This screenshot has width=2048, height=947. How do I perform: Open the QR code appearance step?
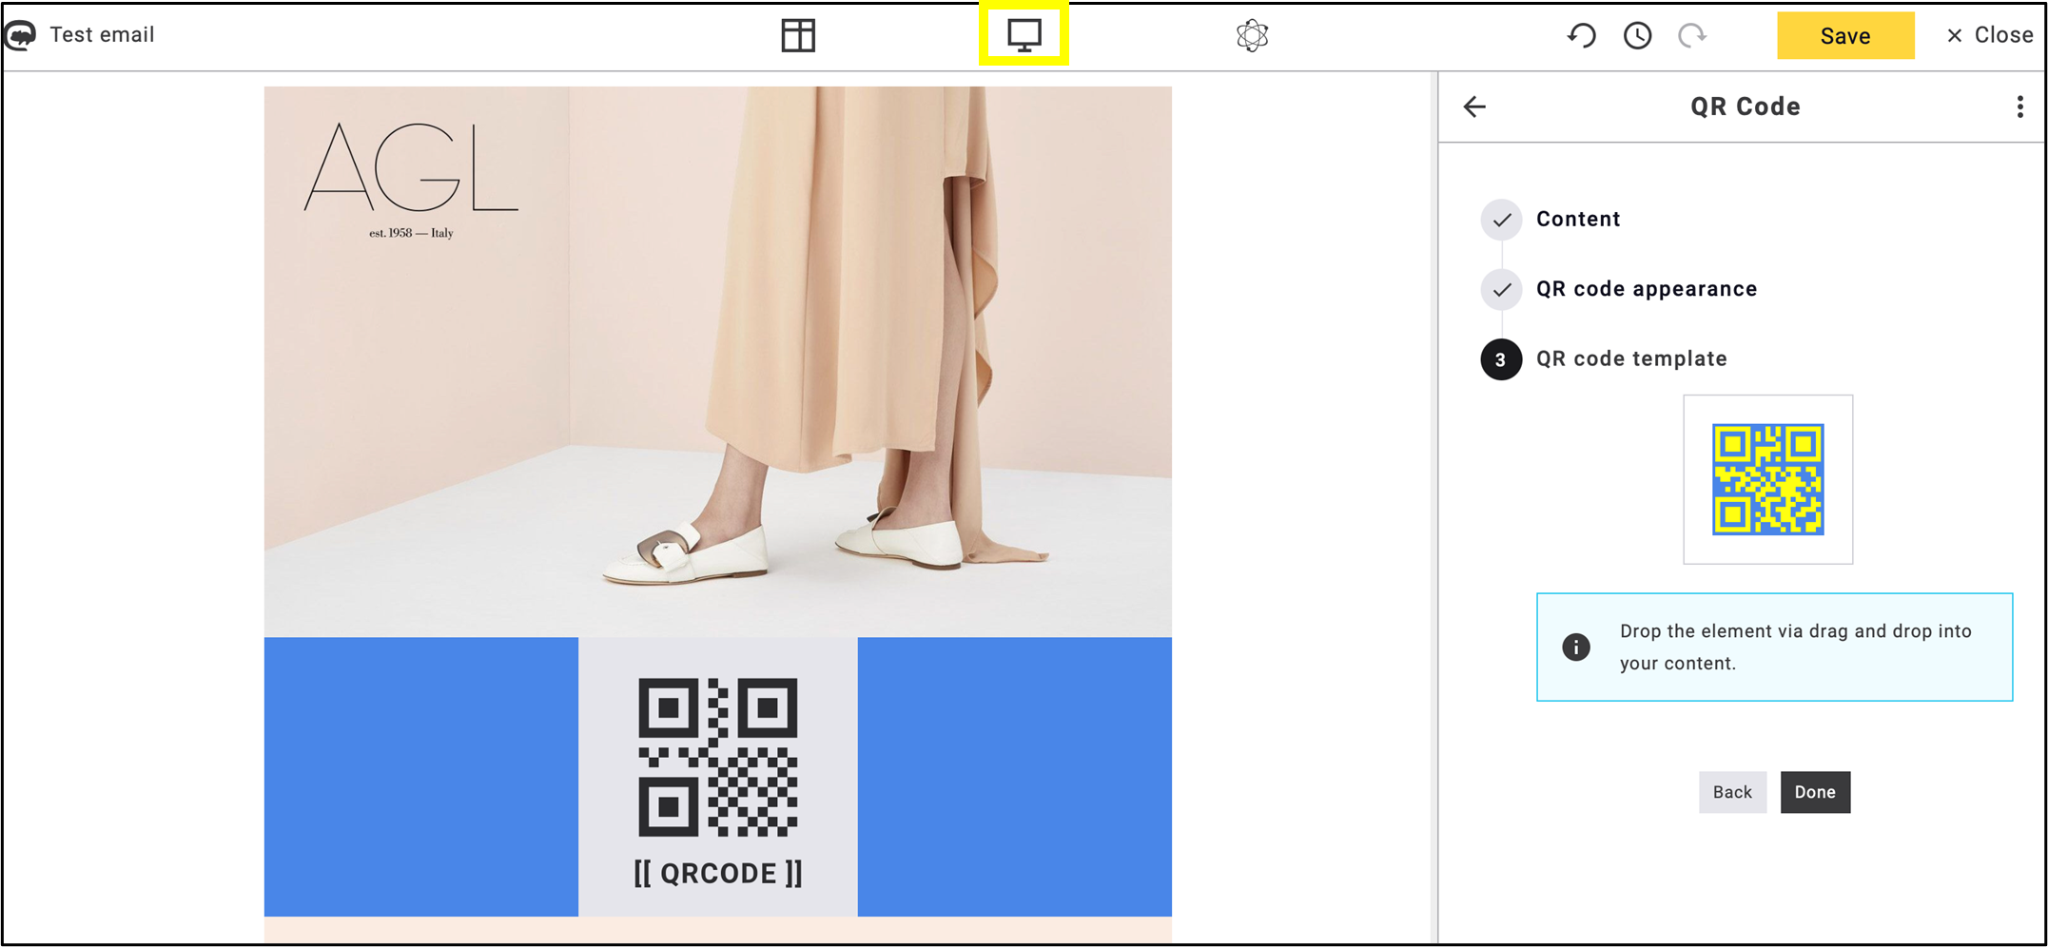pos(1647,289)
